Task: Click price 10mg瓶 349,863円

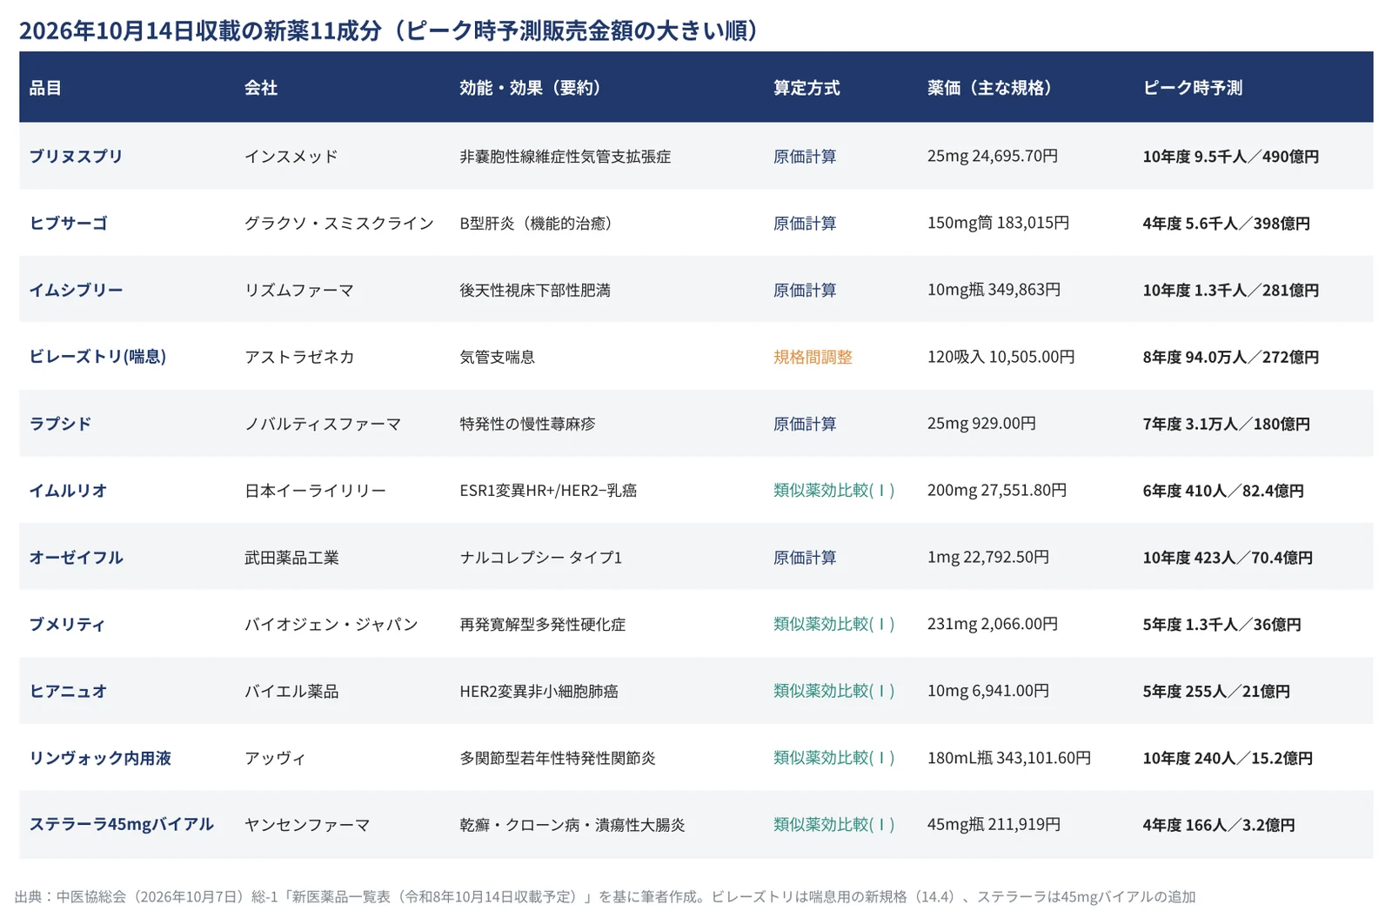Action: 994,291
